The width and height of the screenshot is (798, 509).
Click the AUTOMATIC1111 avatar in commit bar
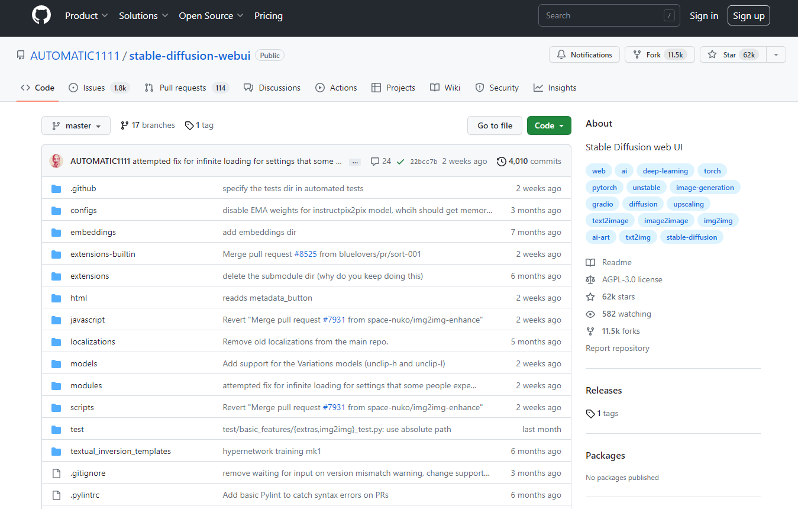pos(56,161)
